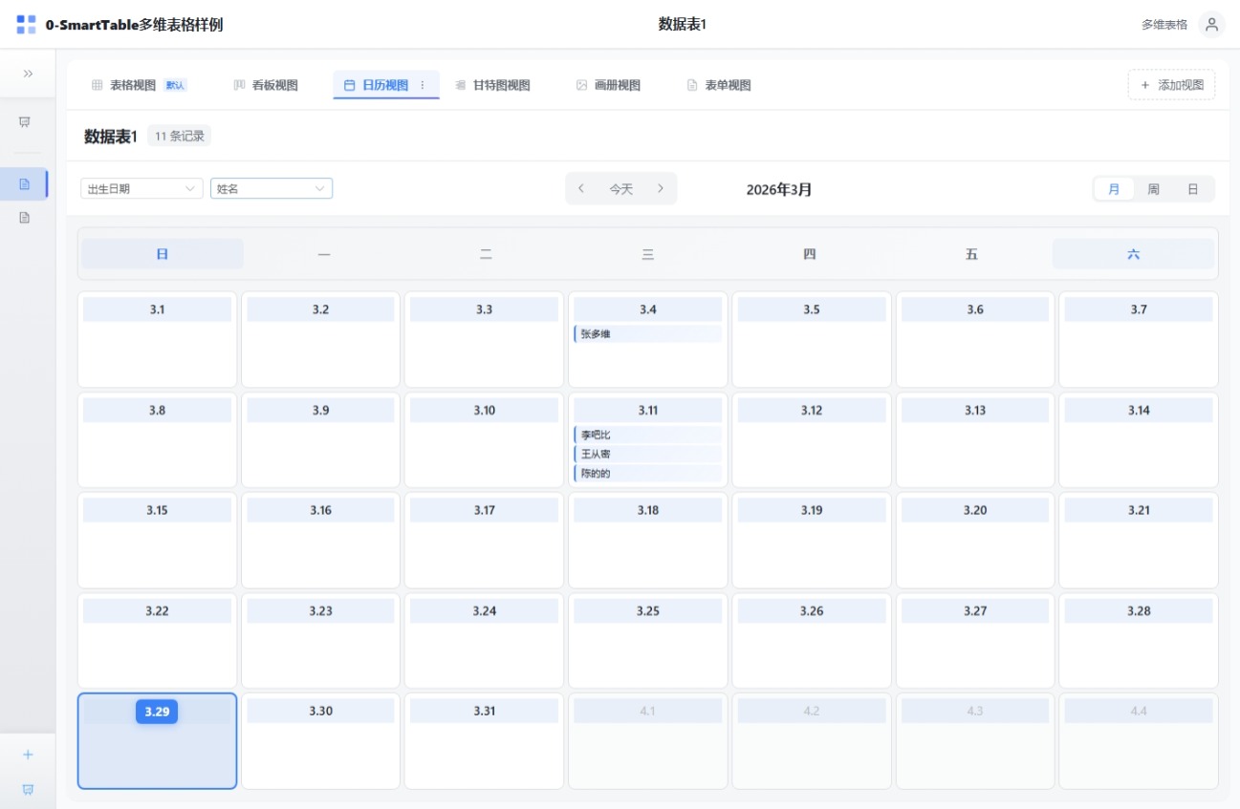Click the 添加视图 button
1240x809 pixels.
pyautogui.click(x=1171, y=85)
